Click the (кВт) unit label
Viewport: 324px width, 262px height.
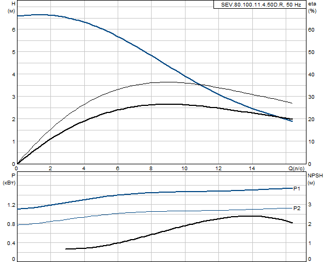coord(9,183)
